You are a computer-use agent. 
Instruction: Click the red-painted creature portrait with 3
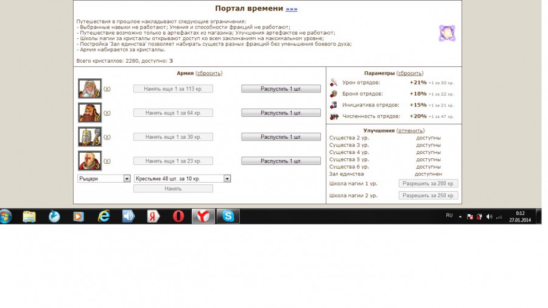click(90, 161)
